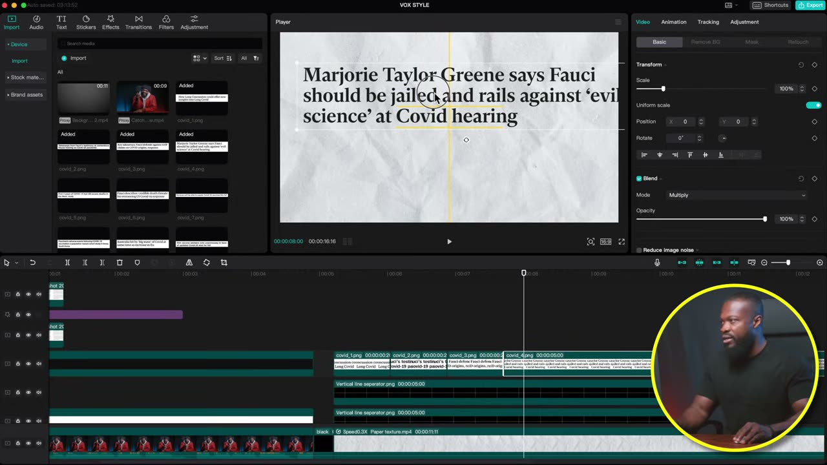Add a keyframe for Scale
This screenshot has height=465, width=827.
[x=814, y=88]
